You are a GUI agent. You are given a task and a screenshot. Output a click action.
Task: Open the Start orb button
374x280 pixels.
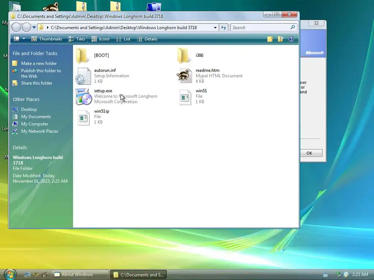(x=10, y=274)
